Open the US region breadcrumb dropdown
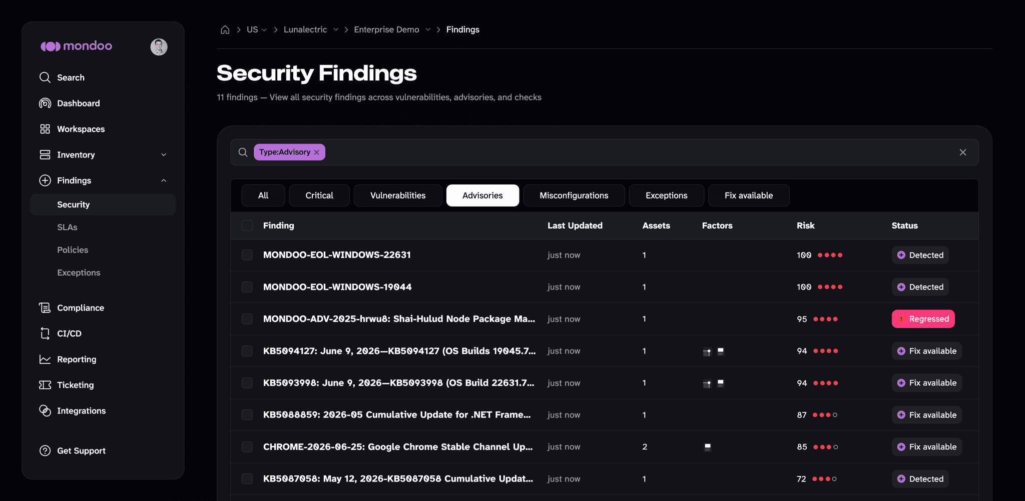1025x501 pixels. coord(257,29)
